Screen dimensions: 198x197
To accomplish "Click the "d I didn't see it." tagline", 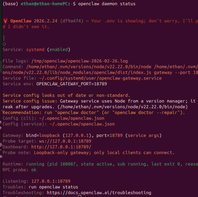I will (26, 27).
